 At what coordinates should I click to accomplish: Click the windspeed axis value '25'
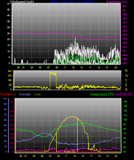(x=8, y=33)
